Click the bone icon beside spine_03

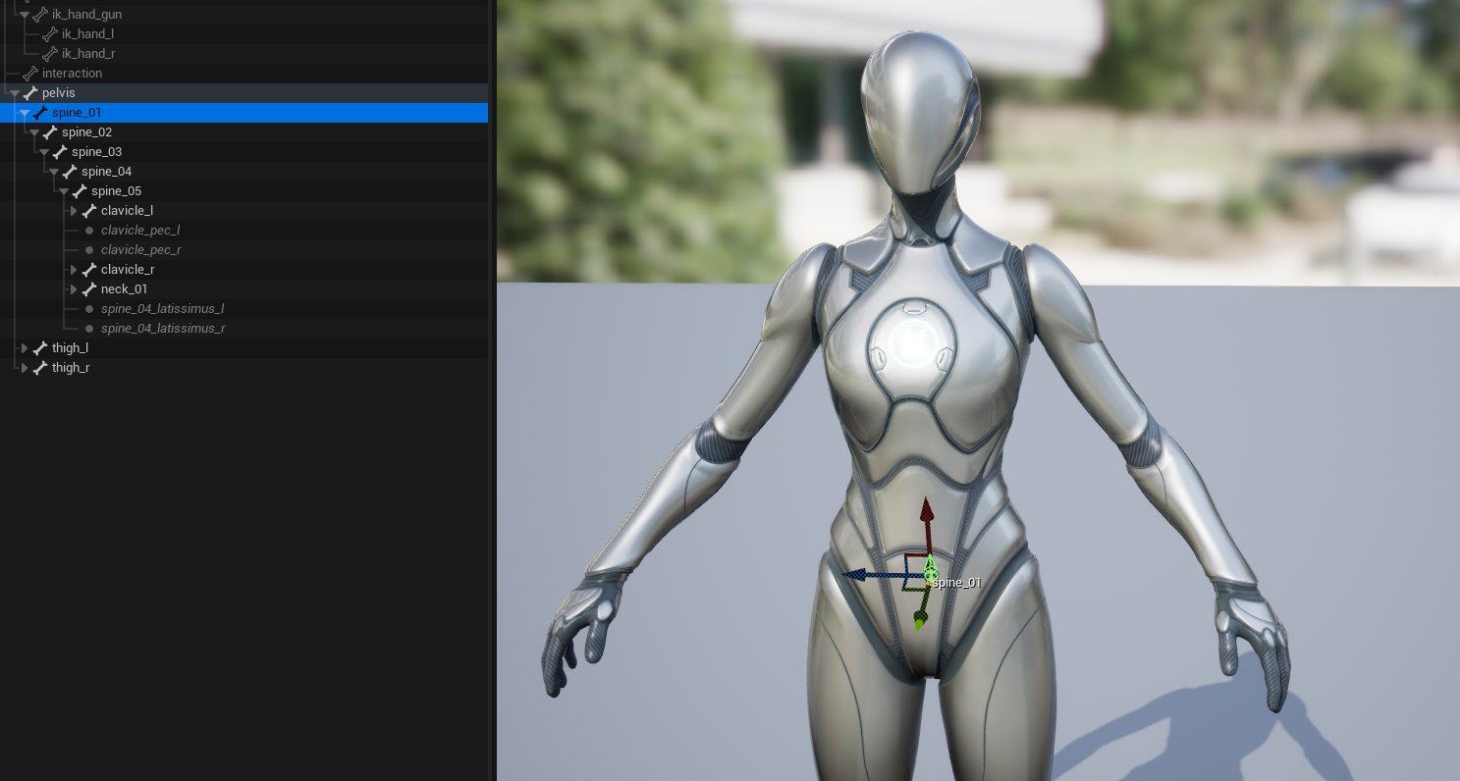(60, 152)
